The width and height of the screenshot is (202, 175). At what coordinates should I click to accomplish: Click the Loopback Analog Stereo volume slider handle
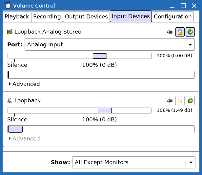coord(100,56)
